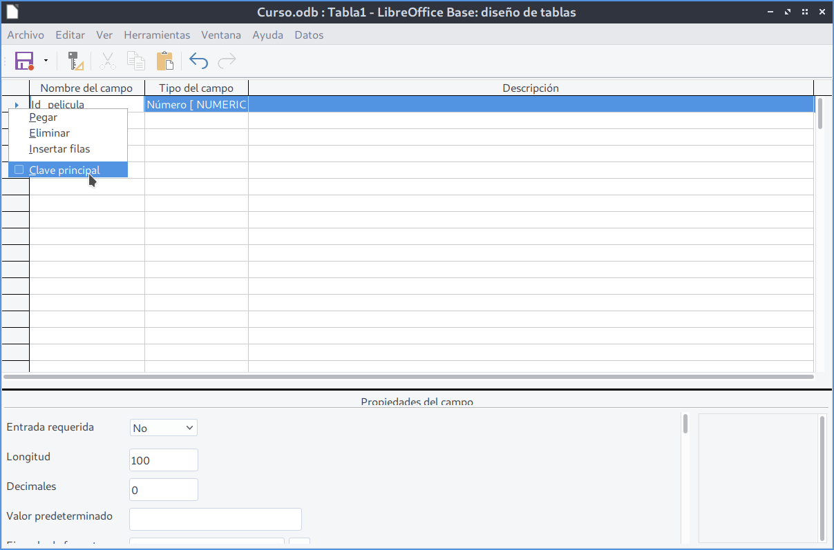Click the horizontal scrollbar under the table grid
The width and height of the screenshot is (834, 550).
coord(408,377)
